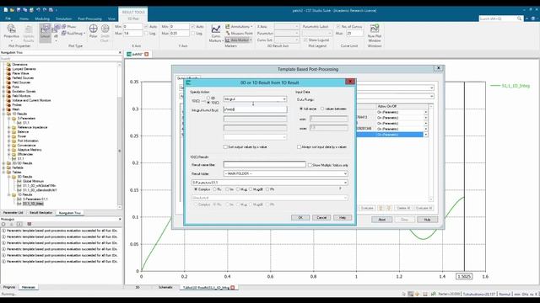Image resolution: width=540 pixels, height=303 pixels.
Task: Click the Global Minimum result icon
Action: tap(19, 181)
